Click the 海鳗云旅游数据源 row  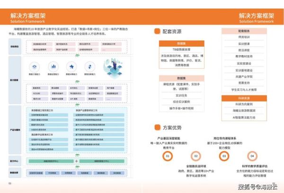pyautogui.click(x=244, y=110)
